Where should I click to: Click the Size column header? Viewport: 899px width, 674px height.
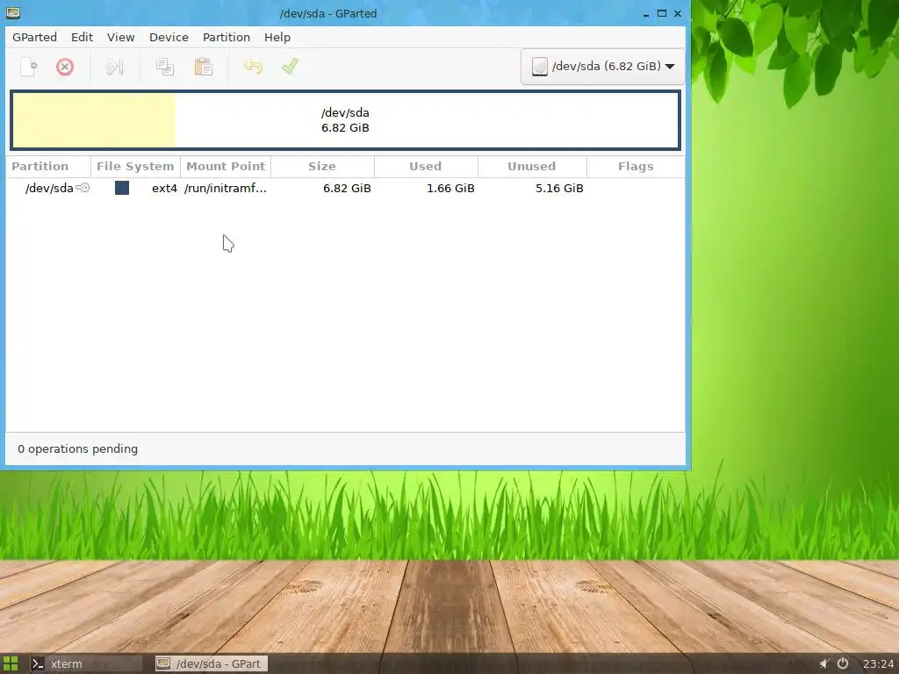pos(322,166)
